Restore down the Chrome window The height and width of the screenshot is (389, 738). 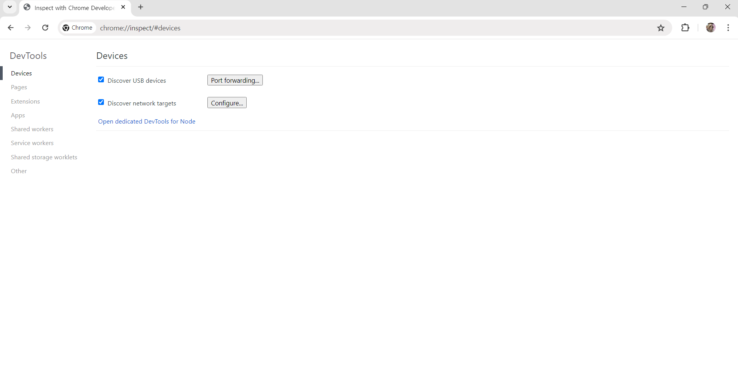tap(705, 7)
